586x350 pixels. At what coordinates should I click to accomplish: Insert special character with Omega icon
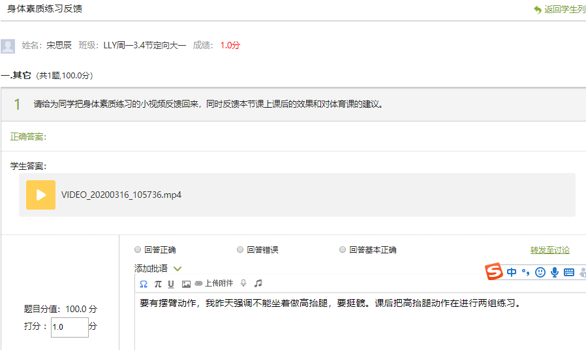click(x=144, y=284)
